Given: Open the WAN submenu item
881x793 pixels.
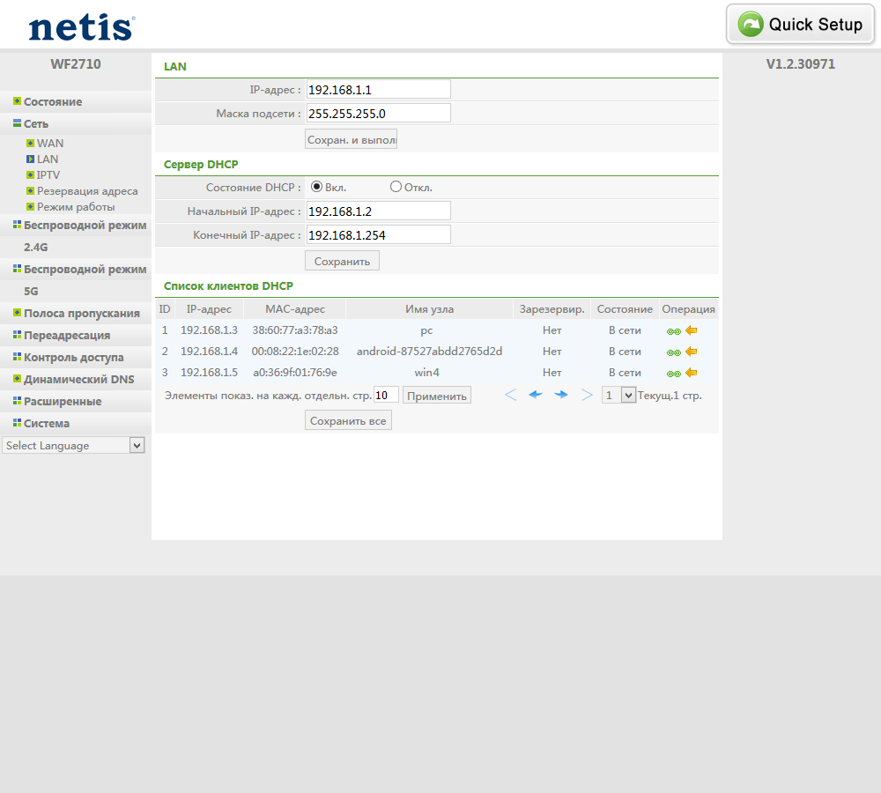Looking at the screenshot, I should pos(50,144).
